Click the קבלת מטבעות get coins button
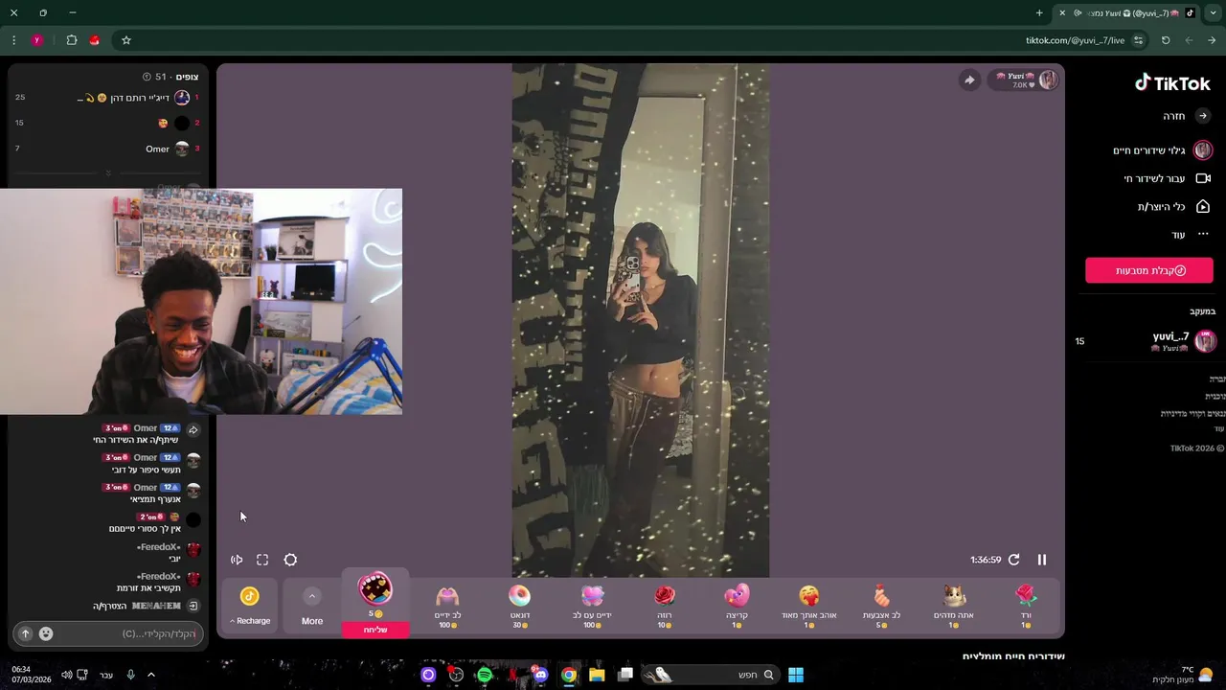 click(x=1149, y=270)
